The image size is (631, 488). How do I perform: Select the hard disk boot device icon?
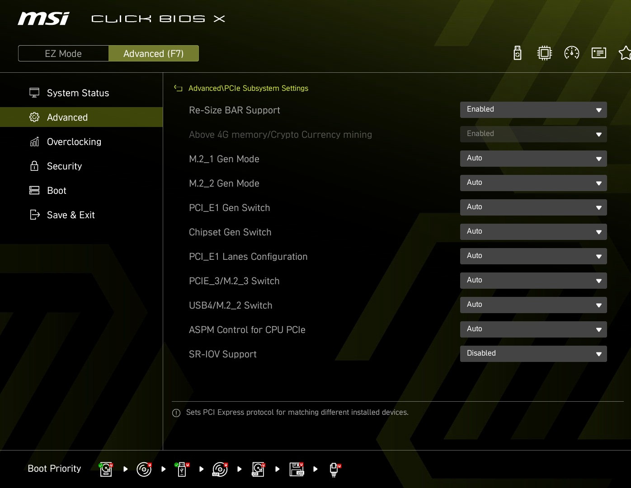point(106,469)
